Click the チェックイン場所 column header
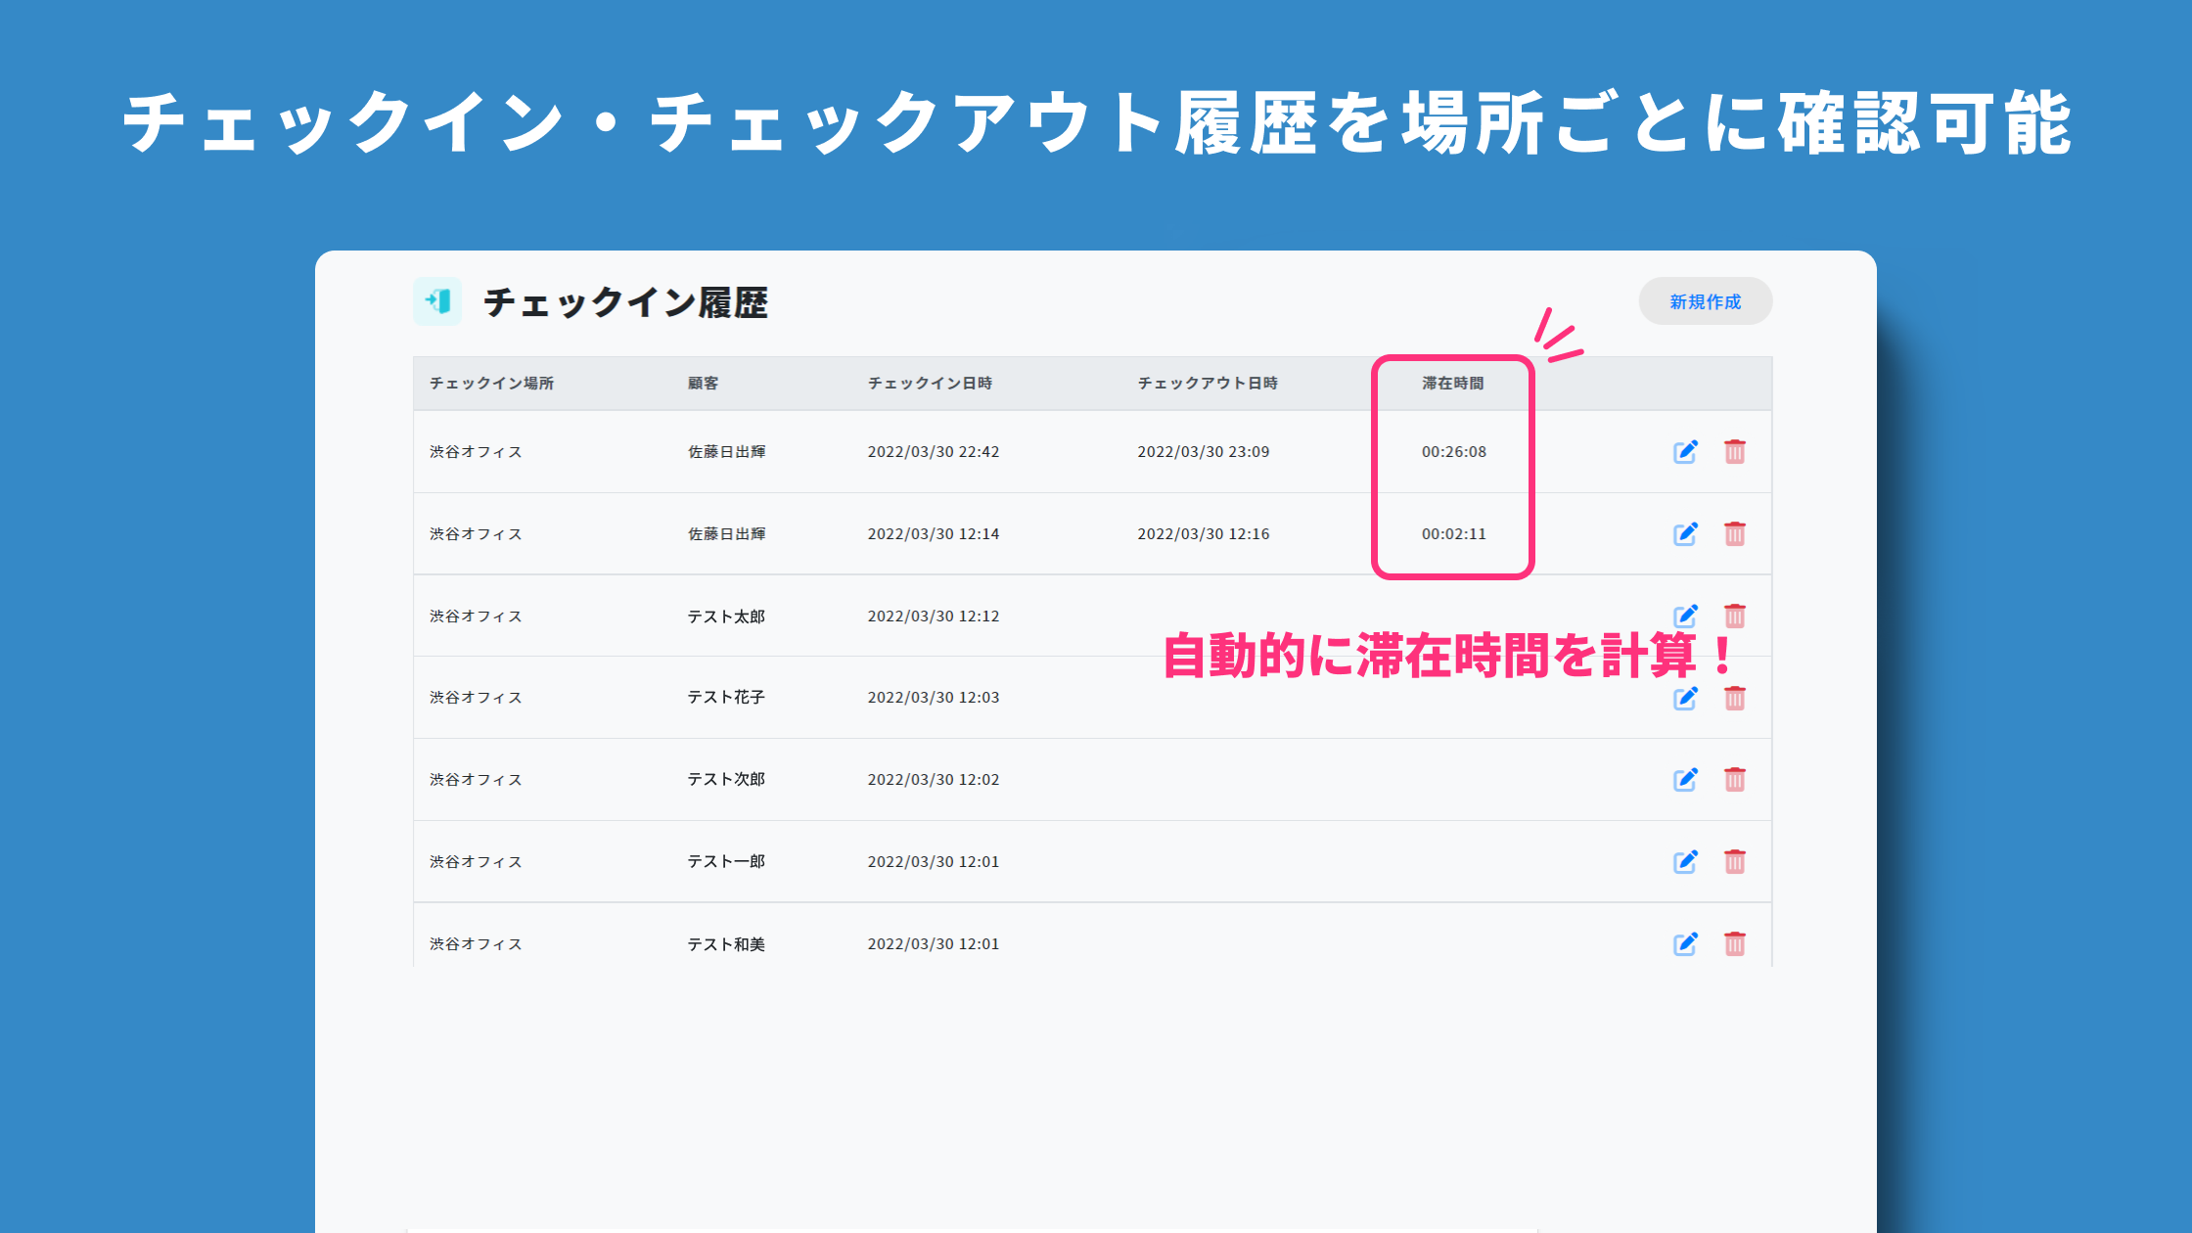Viewport: 2192px width, 1233px height. (x=491, y=384)
